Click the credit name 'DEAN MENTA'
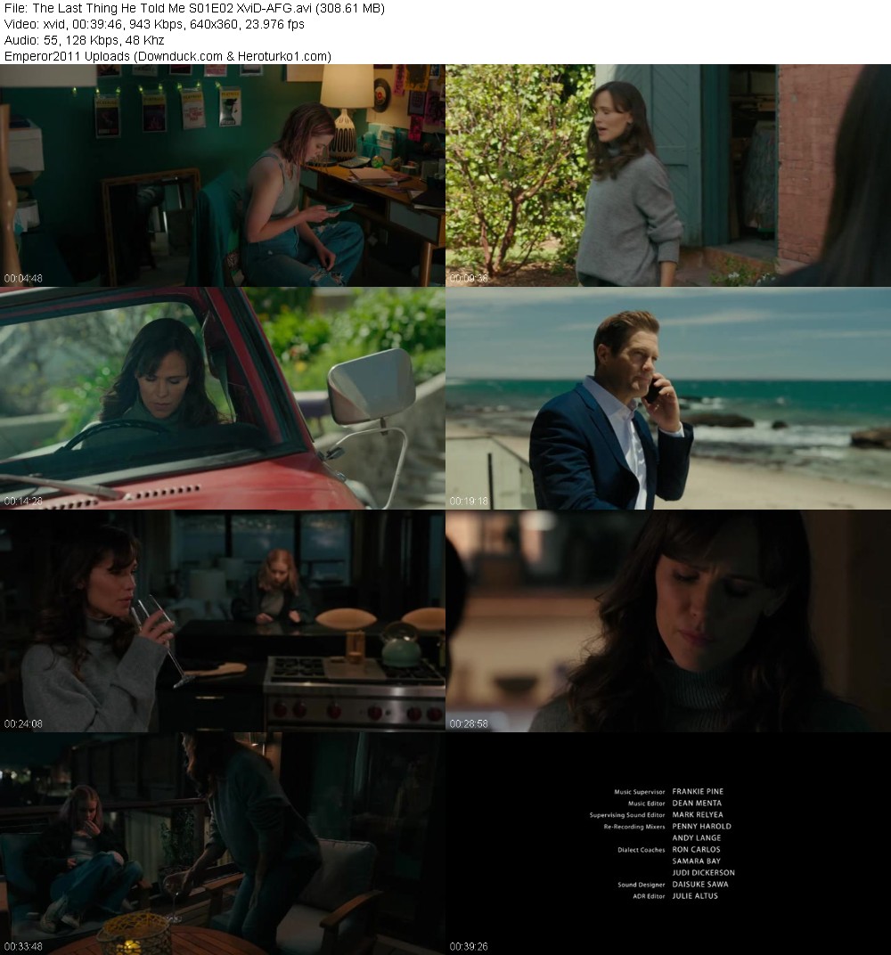This screenshot has width=891, height=955. (697, 804)
